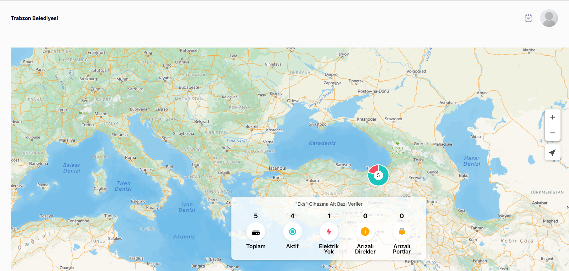Click the Toplam label
This screenshot has width=569, height=271.
point(256,246)
